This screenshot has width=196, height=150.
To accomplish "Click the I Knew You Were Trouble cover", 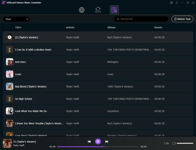I will pyautogui.click(x=9, y=123).
